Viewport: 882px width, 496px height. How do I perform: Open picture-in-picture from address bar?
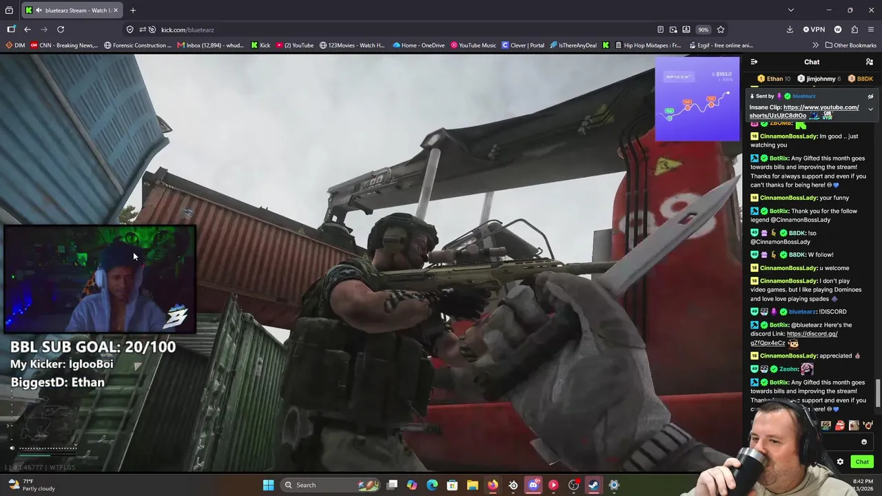click(673, 30)
